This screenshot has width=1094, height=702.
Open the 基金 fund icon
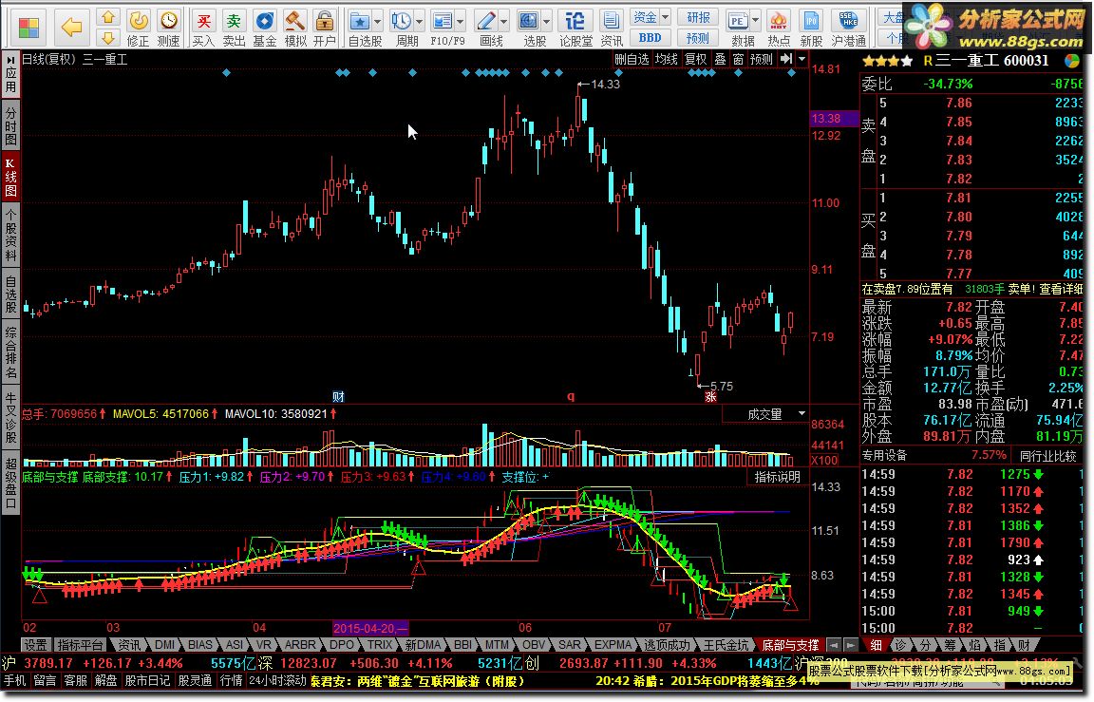click(x=264, y=28)
